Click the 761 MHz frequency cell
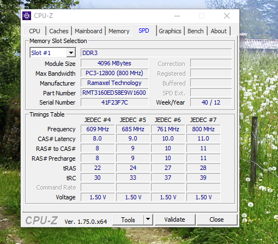 (168, 129)
